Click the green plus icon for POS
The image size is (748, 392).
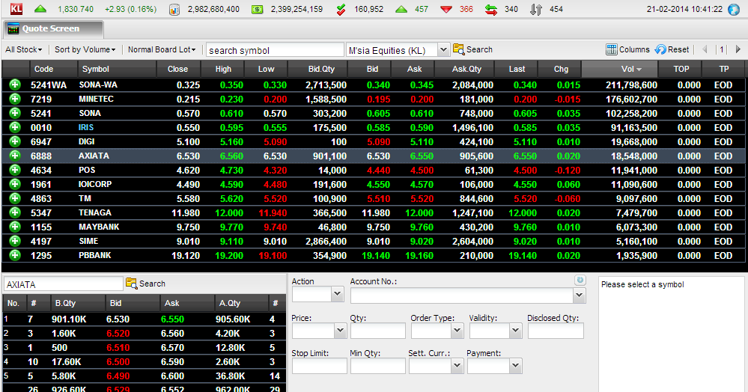15,171
